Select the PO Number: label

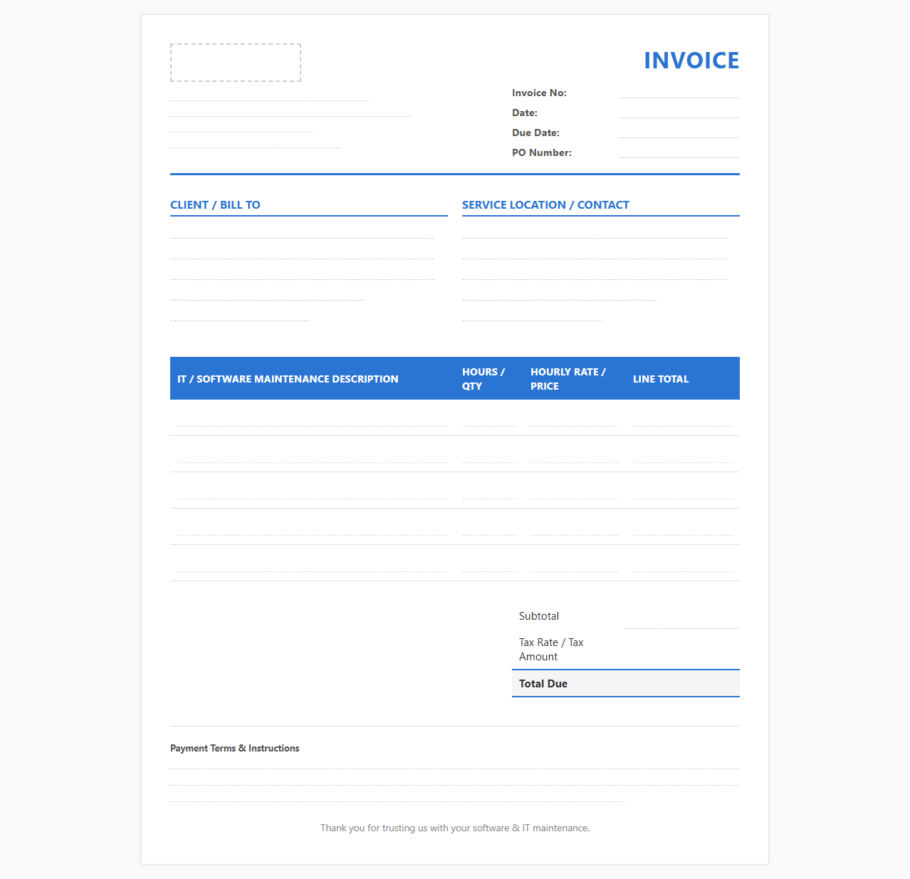(x=542, y=152)
